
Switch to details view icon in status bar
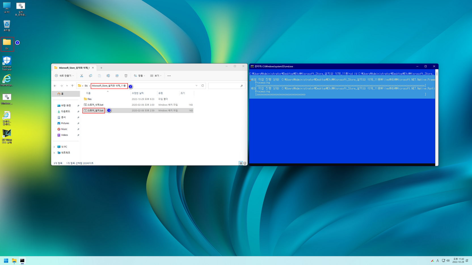pyautogui.click(x=241, y=163)
